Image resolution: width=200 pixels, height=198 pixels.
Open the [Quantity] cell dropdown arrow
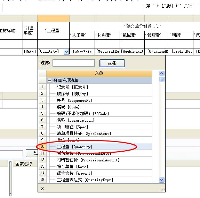(66, 52)
